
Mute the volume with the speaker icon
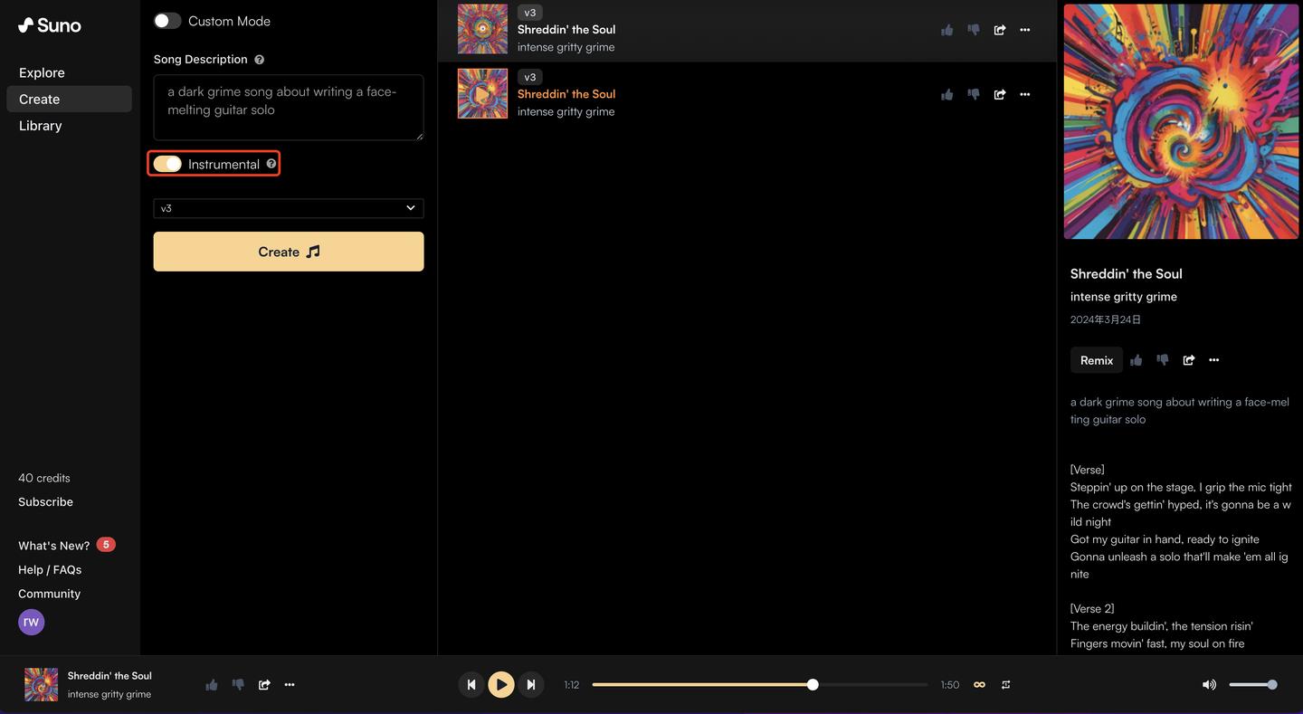(x=1209, y=685)
